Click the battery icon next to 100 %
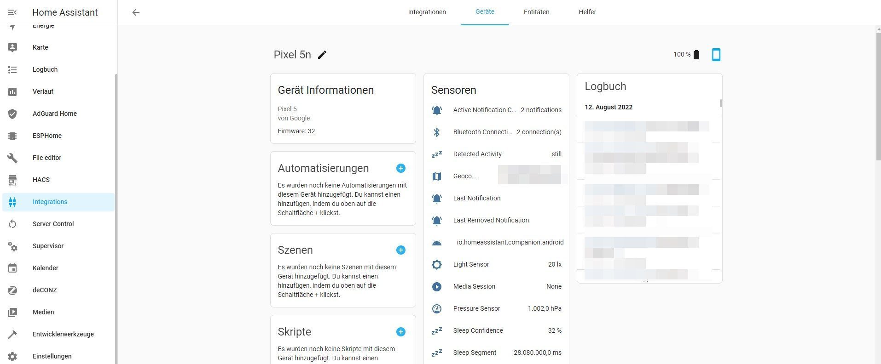881x364 pixels. click(x=696, y=55)
